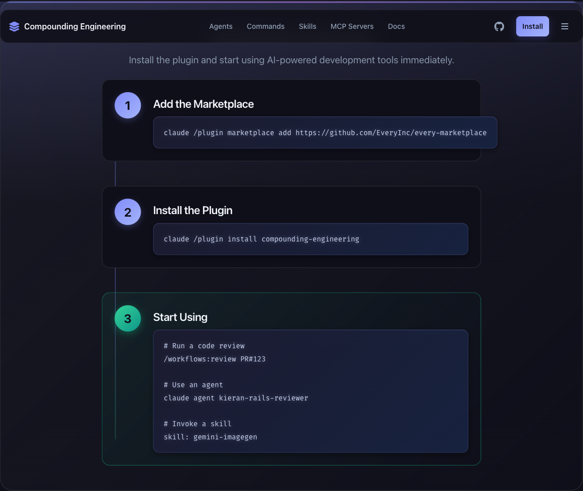Click the "Install the Plugin" heading
Image resolution: width=583 pixels, height=491 pixels.
[193, 211]
